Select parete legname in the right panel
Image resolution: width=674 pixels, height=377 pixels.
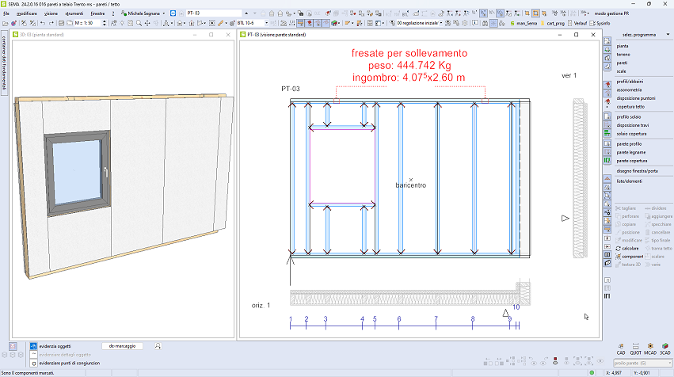tap(631, 152)
